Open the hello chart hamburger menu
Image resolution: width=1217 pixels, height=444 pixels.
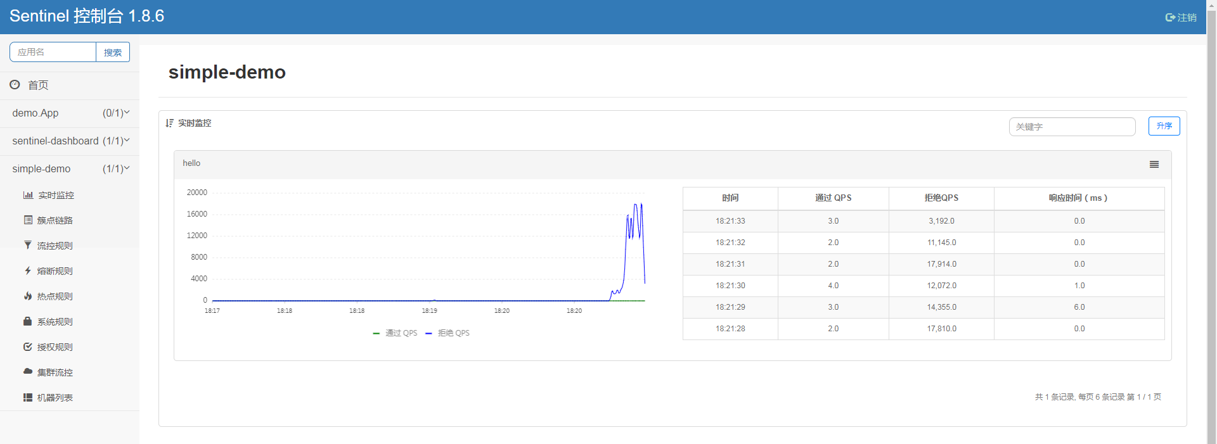1154,165
